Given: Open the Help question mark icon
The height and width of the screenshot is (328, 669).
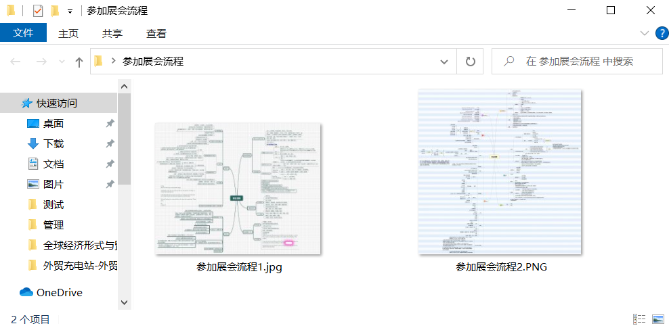Looking at the screenshot, I should (x=662, y=33).
